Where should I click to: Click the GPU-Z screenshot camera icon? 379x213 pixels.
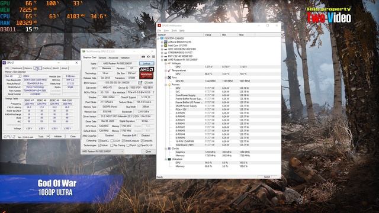[143, 57]
